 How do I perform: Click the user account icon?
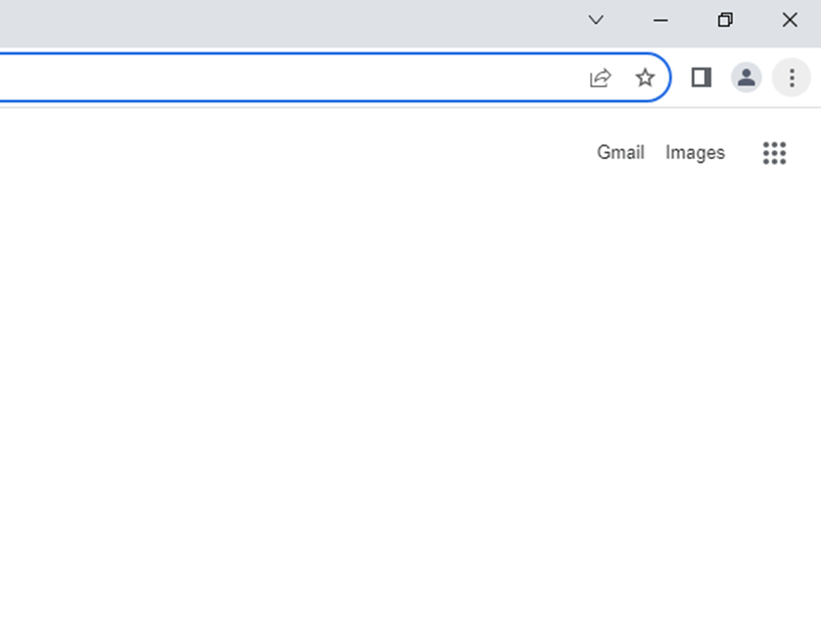coord(746,78)
